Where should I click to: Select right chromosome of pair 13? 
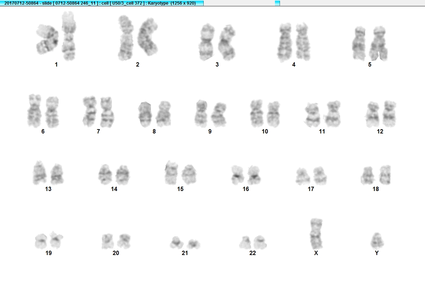coord(57,174)
